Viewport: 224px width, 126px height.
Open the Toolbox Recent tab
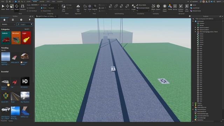click(21, 20)
